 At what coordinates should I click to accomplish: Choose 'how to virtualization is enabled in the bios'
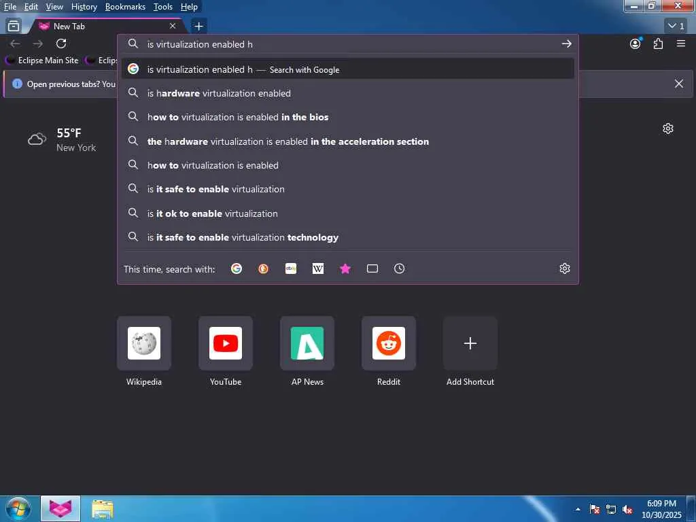347,117
